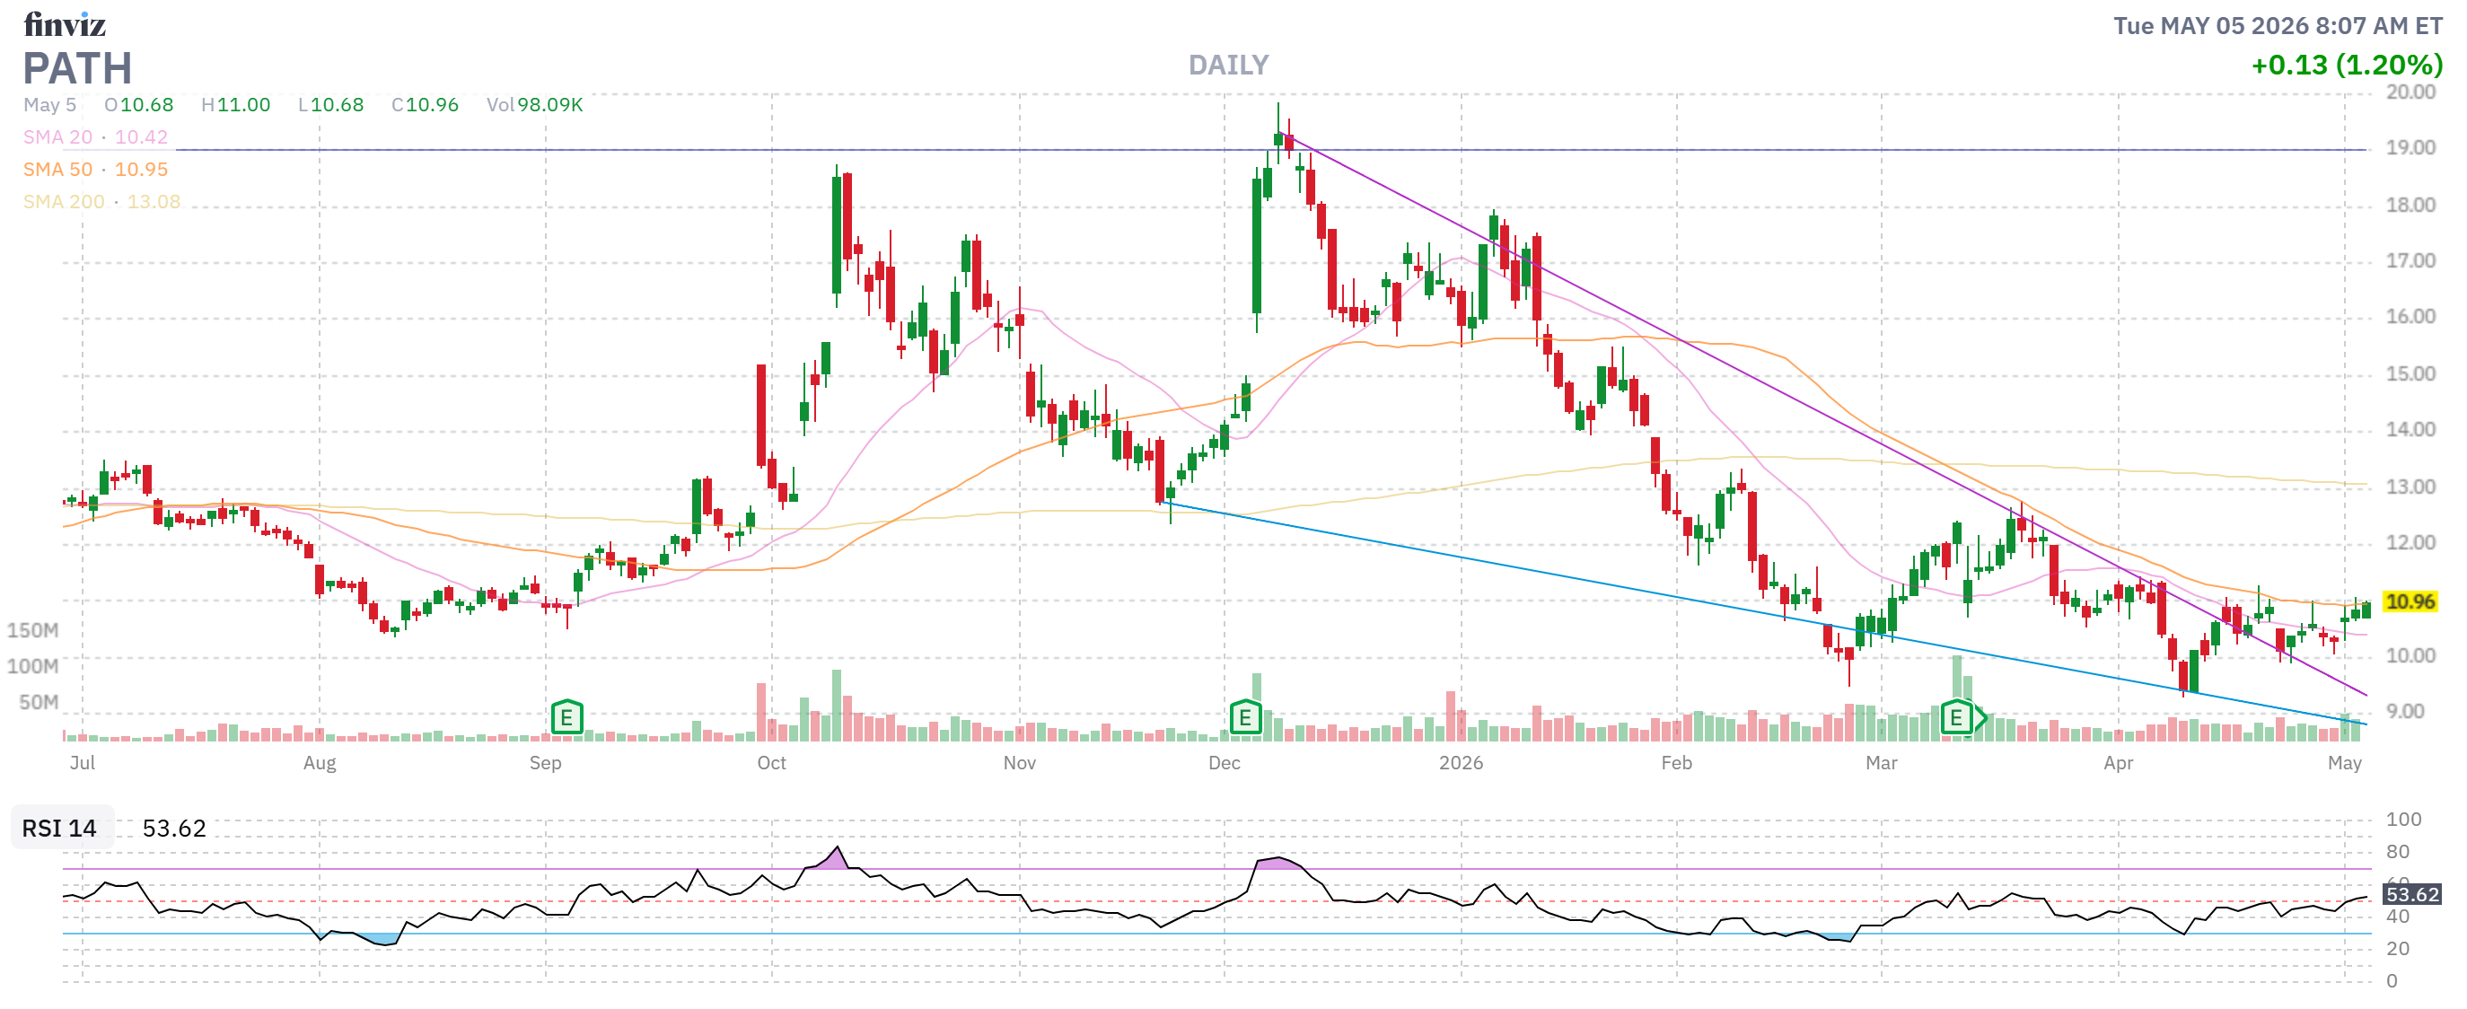This screenshot has width=2467, height=1009.
Task: Open the September earnings E marker
Action: pos(567,716)
